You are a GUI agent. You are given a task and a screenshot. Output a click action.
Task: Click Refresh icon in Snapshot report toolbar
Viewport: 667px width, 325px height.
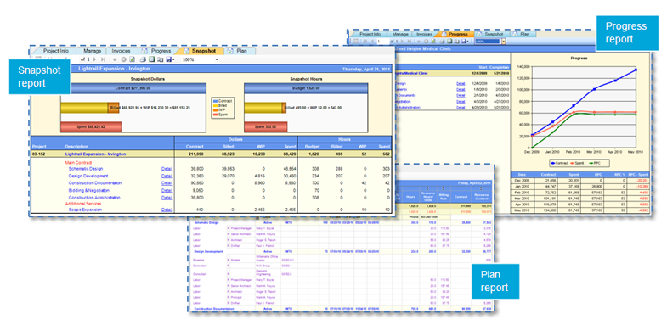(x=132, y=59)
